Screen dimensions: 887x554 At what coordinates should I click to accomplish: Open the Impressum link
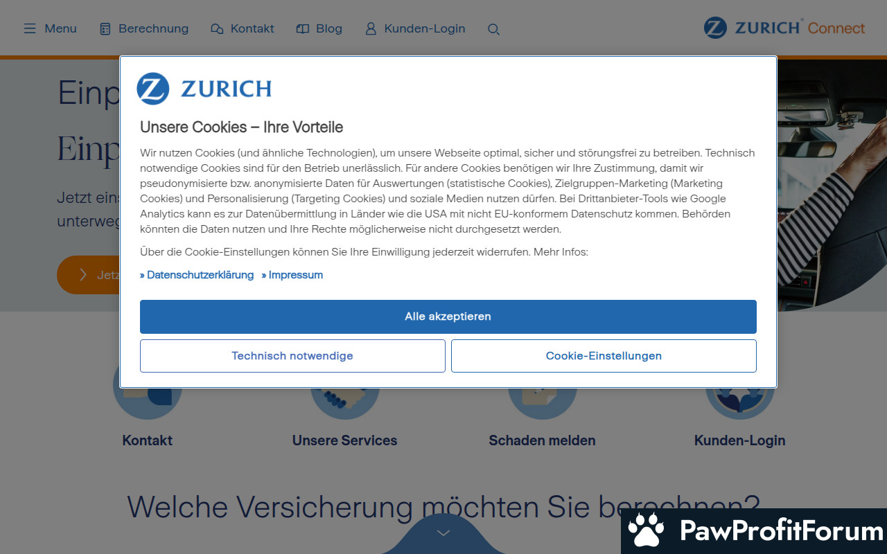pyautogui.click(x=292, y=275)
